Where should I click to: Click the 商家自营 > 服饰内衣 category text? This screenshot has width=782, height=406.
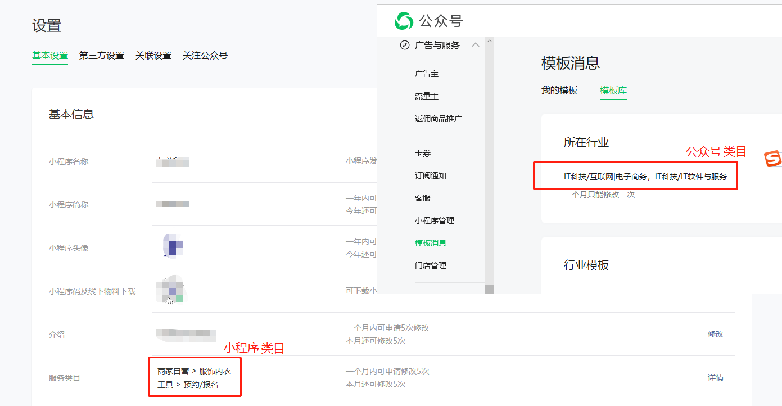195,371
